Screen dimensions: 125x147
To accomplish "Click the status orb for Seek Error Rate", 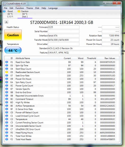I will point(7,75).
